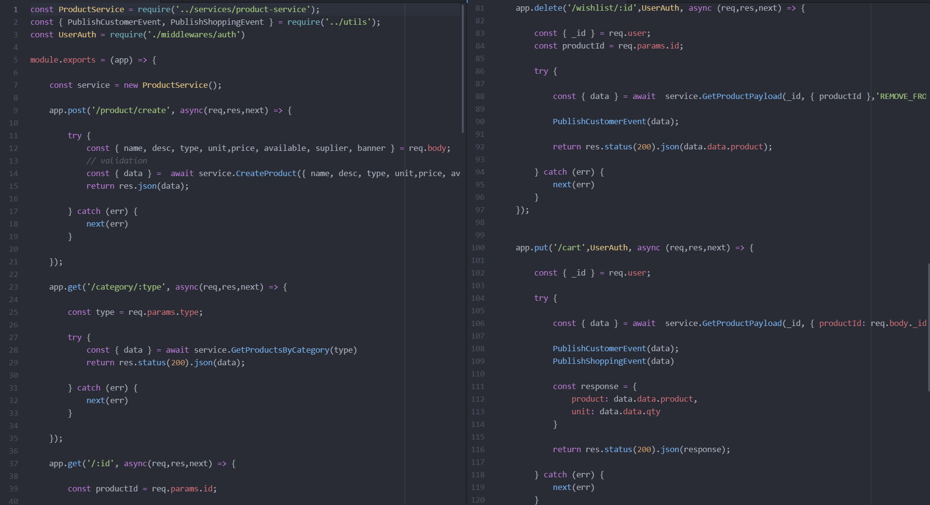Image resolution: width=930 pixels, height=505 pixels.
Task: Click the left pane vertical scrollbar thumb
Action: tap(463, 68)
